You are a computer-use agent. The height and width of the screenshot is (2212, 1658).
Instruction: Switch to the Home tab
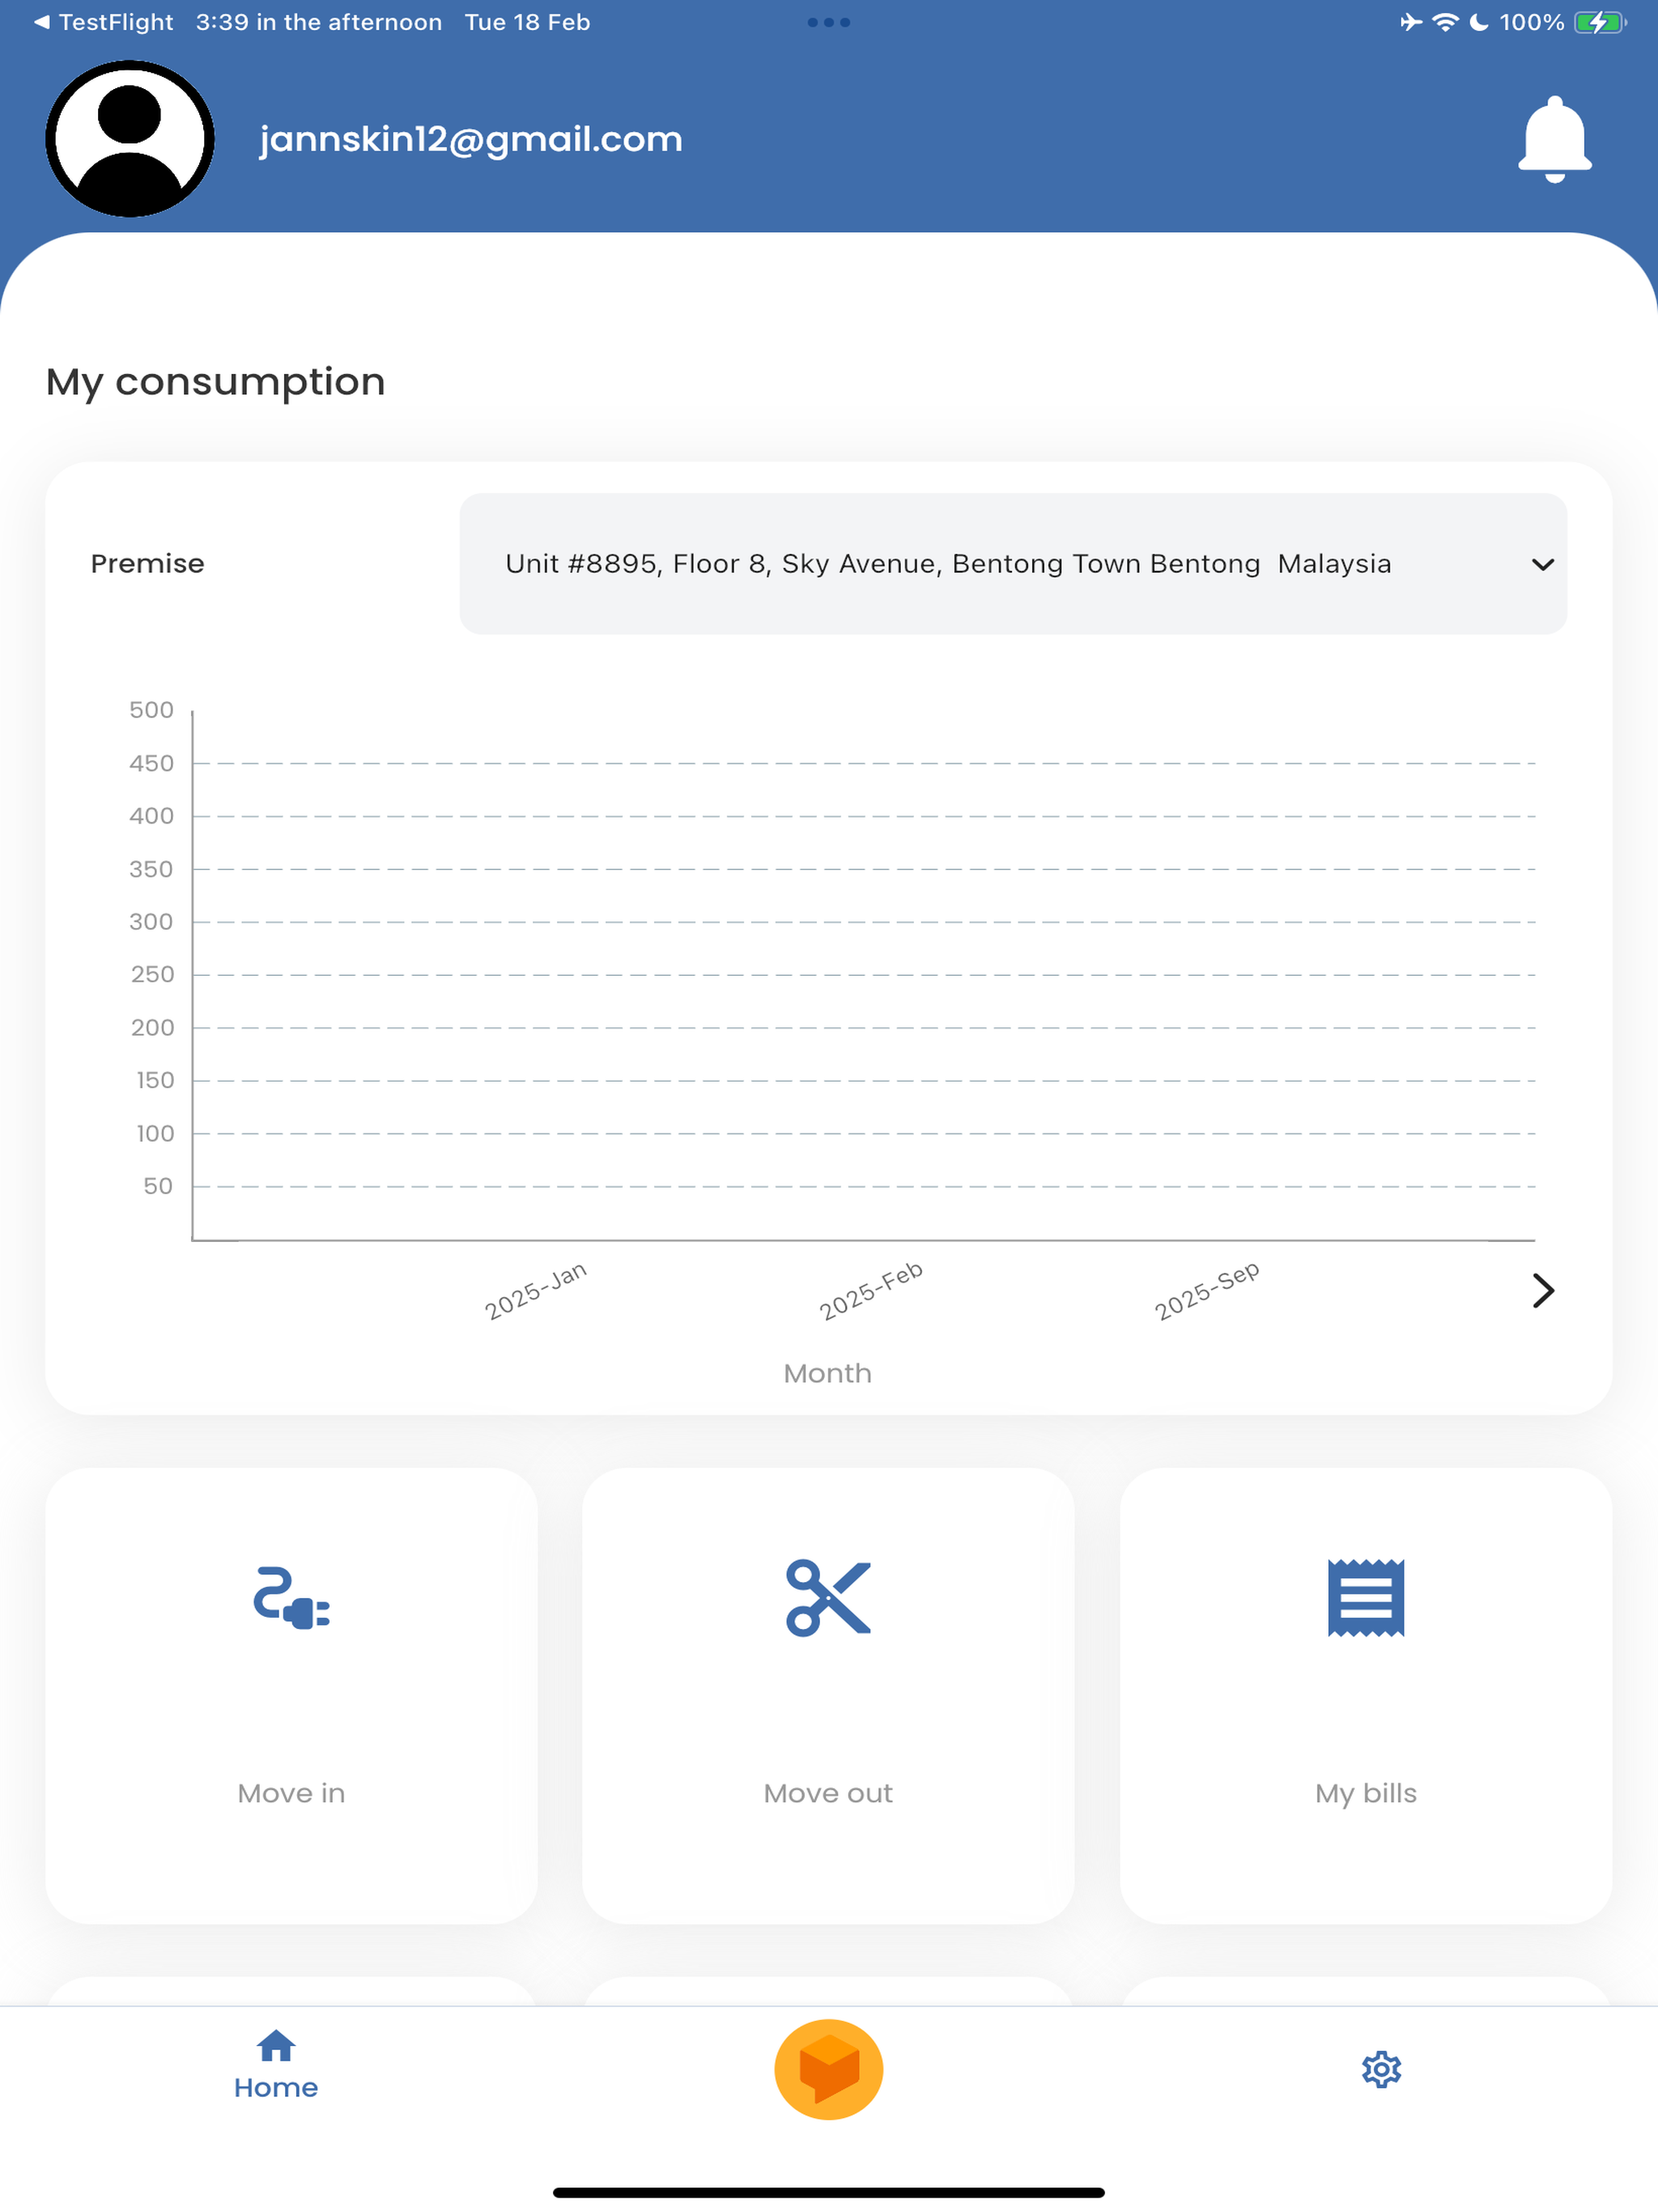click(x=276, y=2065)
